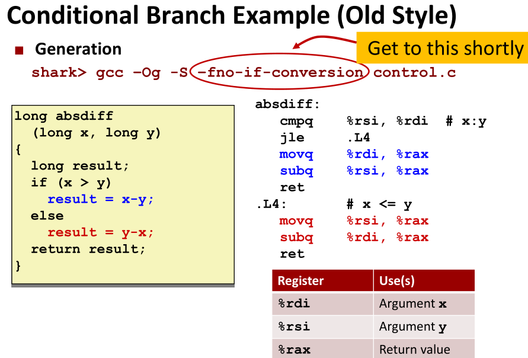
Task: Click the "Register" table header
Action: tap(322, 280)
